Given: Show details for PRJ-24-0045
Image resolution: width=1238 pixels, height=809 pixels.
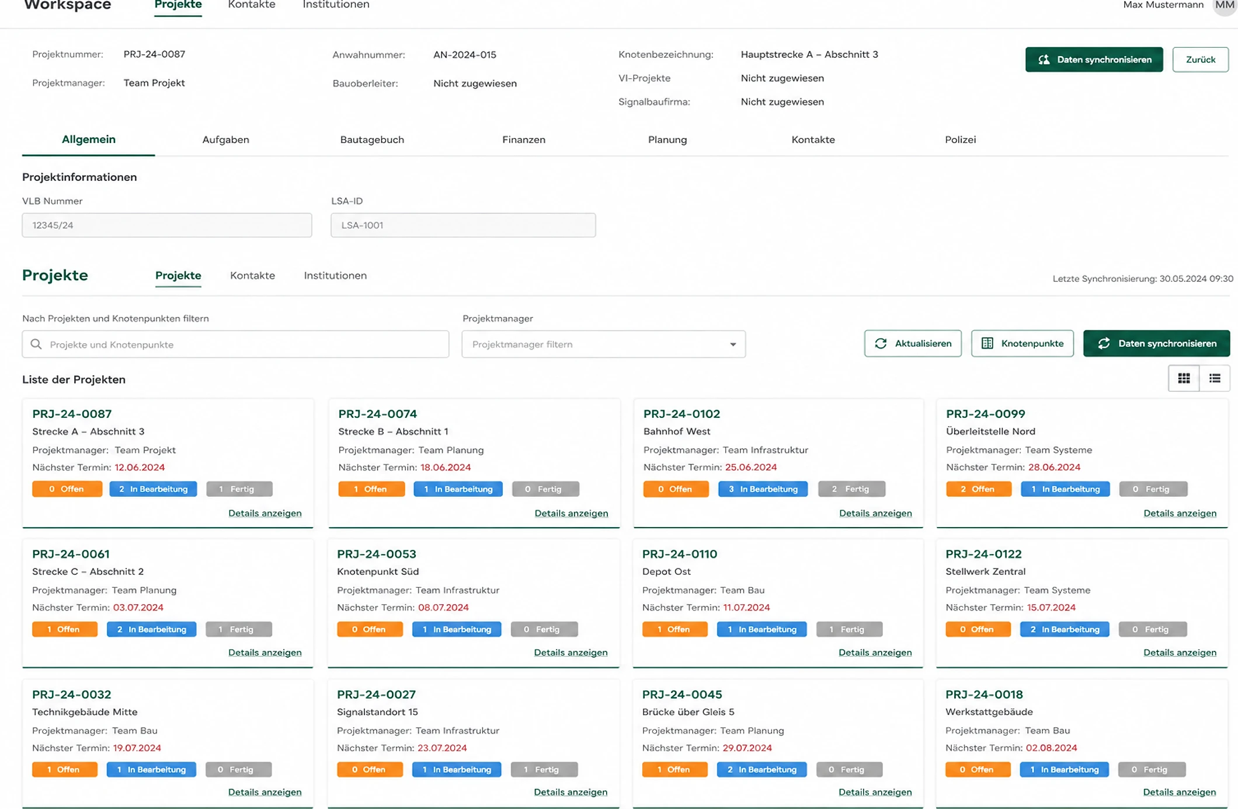Looking at the screenshot, I should pos(875,792).
